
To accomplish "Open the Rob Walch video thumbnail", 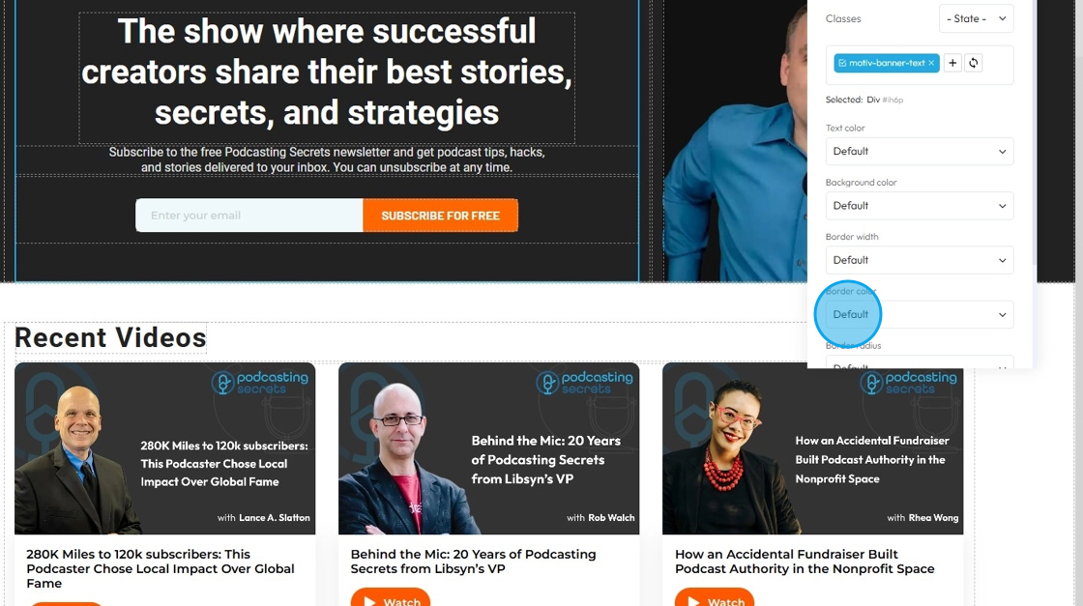I will [489, 448].
